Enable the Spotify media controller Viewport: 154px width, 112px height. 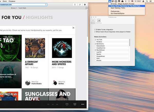point(95,54)
